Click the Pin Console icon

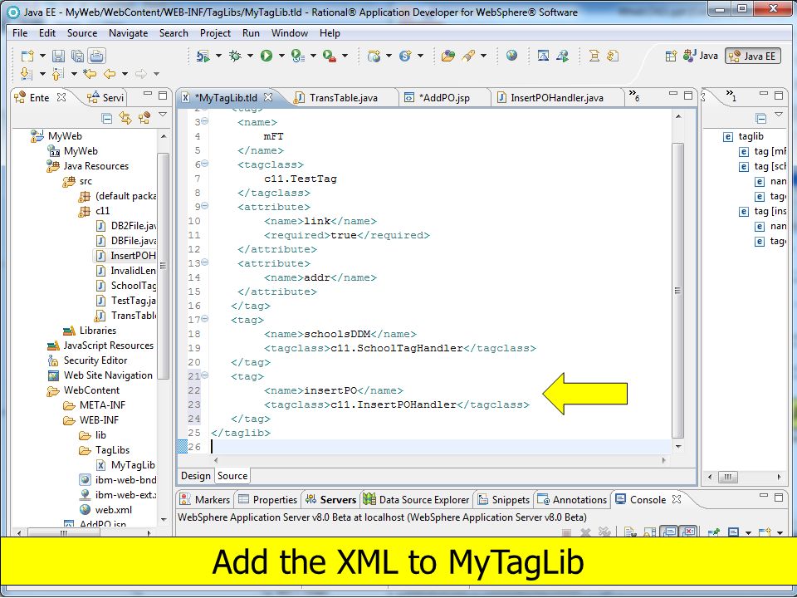coord(714,532)
